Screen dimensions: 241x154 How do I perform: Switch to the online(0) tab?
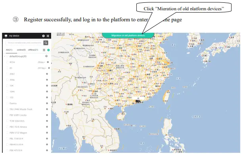click(21, 50)
